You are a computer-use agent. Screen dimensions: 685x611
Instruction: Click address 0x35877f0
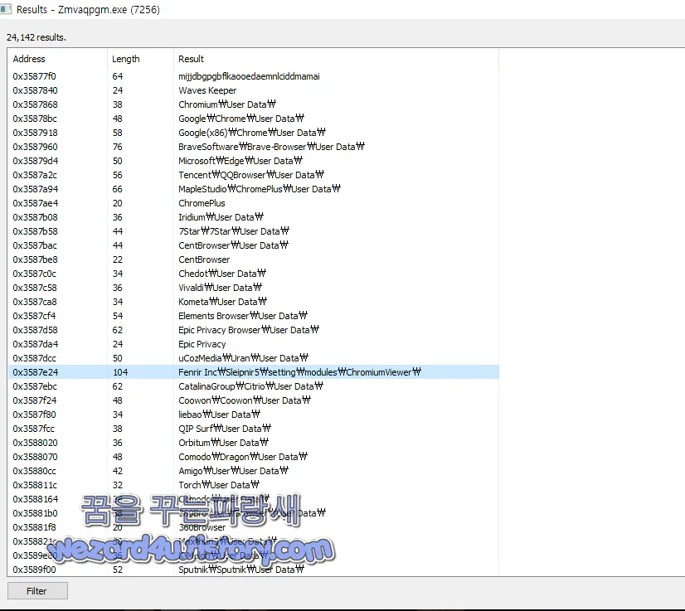coord(35,76)
